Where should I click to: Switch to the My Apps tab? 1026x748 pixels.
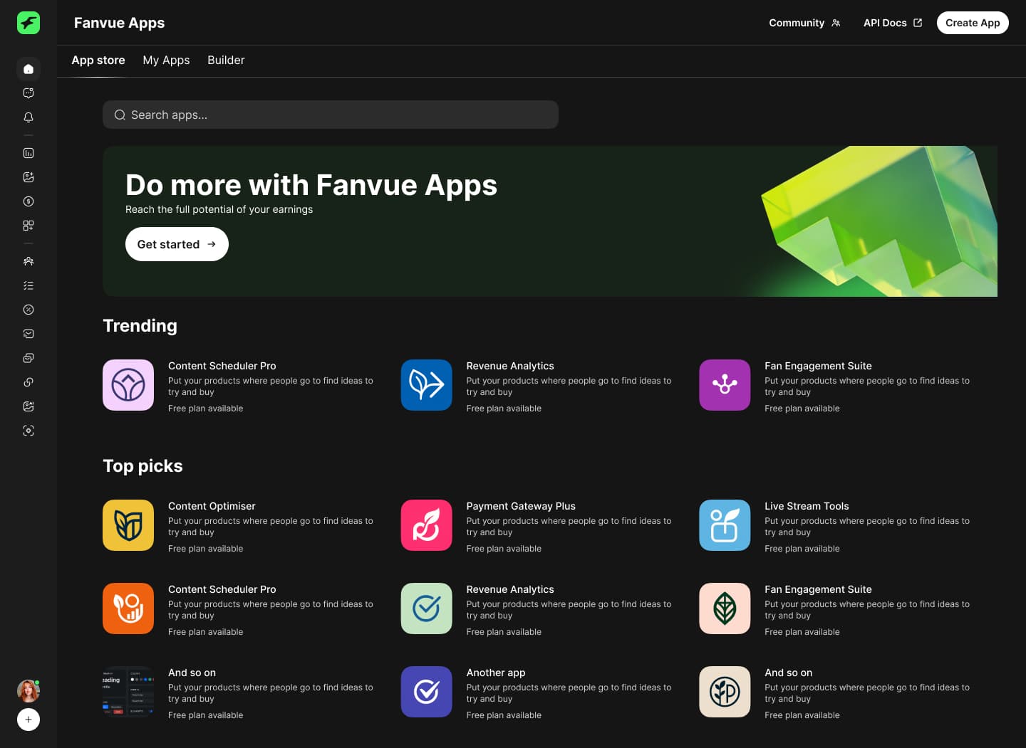(166, 60)
